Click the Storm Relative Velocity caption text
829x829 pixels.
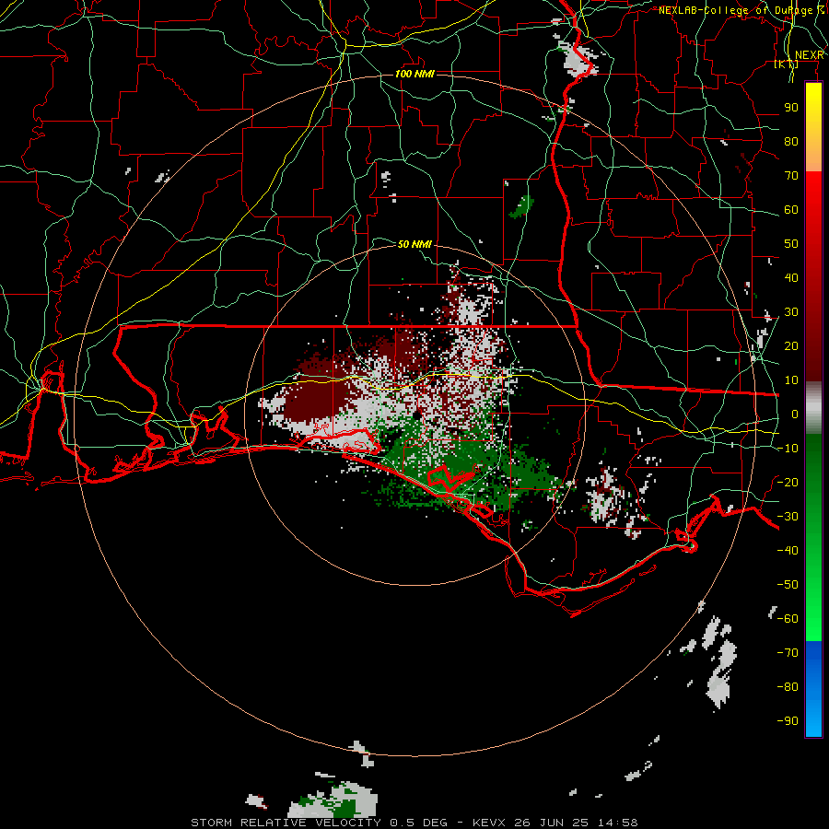[414, 823]
